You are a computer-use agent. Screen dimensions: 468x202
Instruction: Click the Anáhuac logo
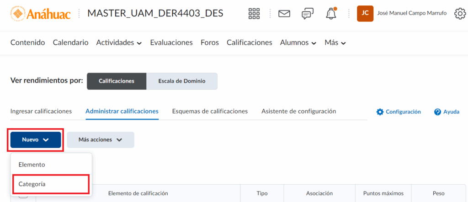click(41, 14)
